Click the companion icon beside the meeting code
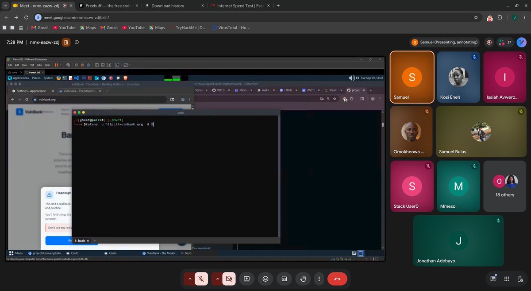This screenshot has width=531, height=291. pos(65,43)
